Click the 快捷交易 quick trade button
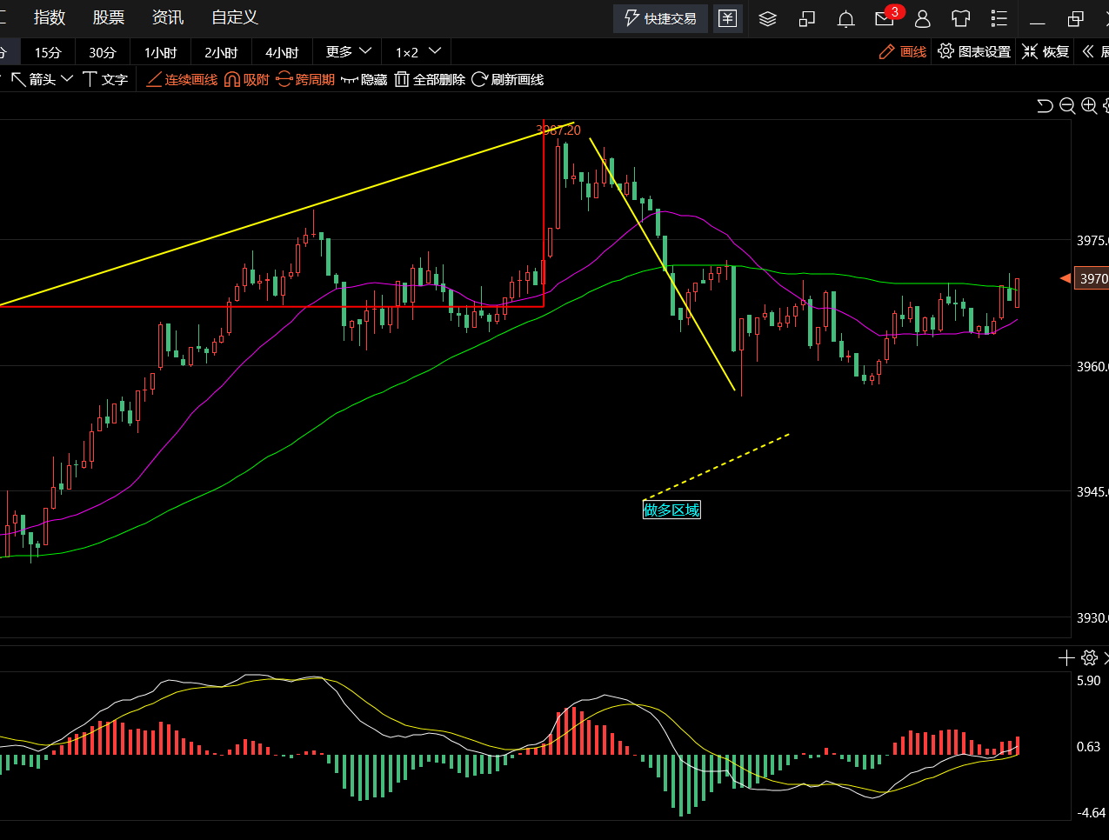1109x840 pixels. 660,18
